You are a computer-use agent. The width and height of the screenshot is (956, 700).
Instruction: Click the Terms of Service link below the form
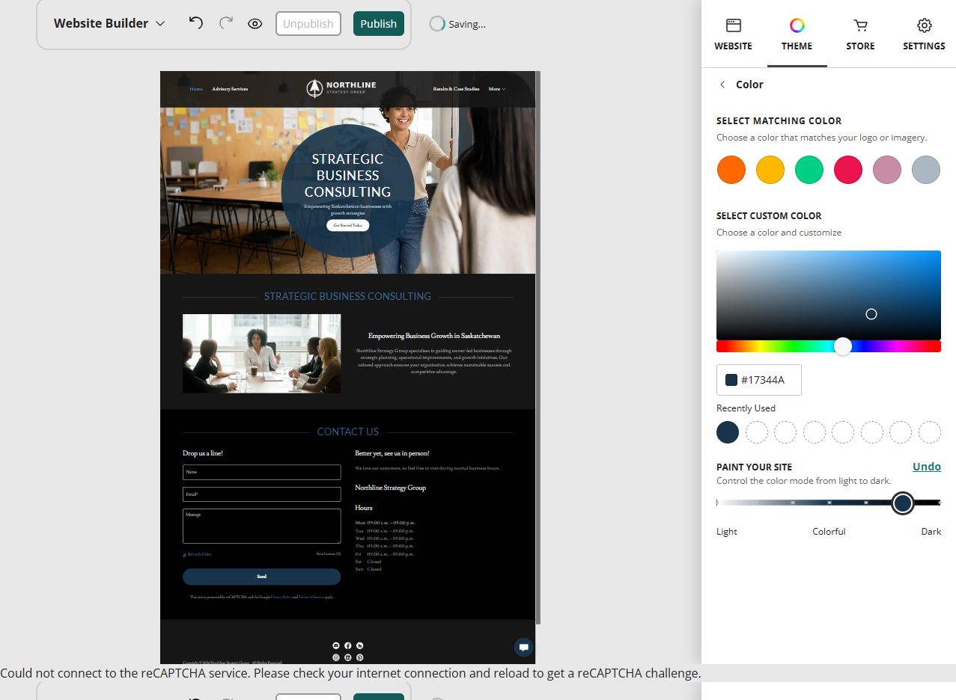coord(311,597)
